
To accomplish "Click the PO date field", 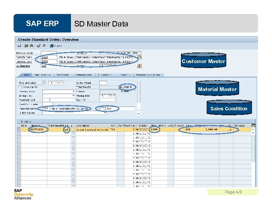I will pyautogui.click(x=107, y=66).
